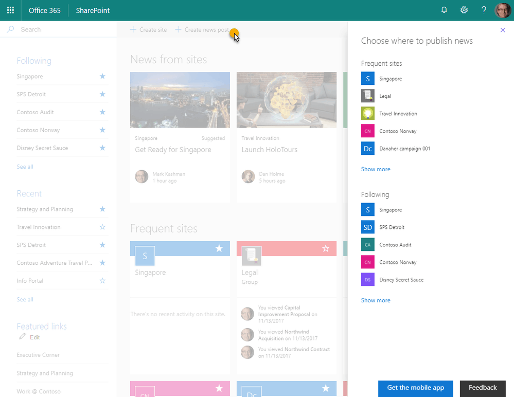
Task: Pick the Danaher campaign 001 site icon
Action: [368, 149]
